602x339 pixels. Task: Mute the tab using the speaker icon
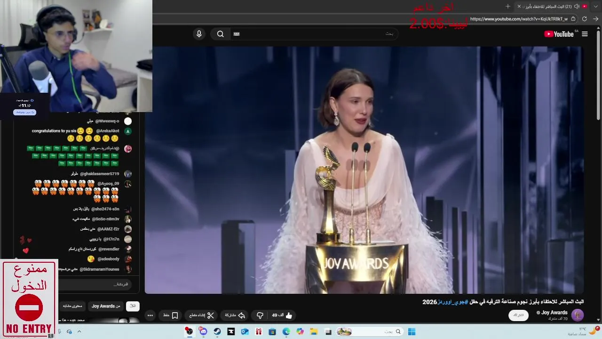(577, 6)
